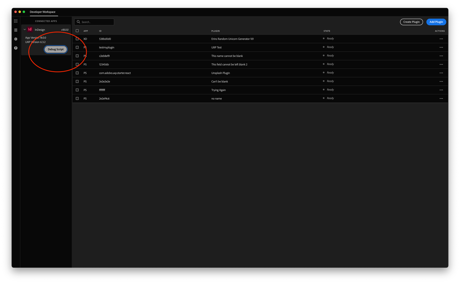Click the ID com.adobe.uxp.starter.react
The image size is (460, 283).
pyautogui.click(x=115, y=73)
